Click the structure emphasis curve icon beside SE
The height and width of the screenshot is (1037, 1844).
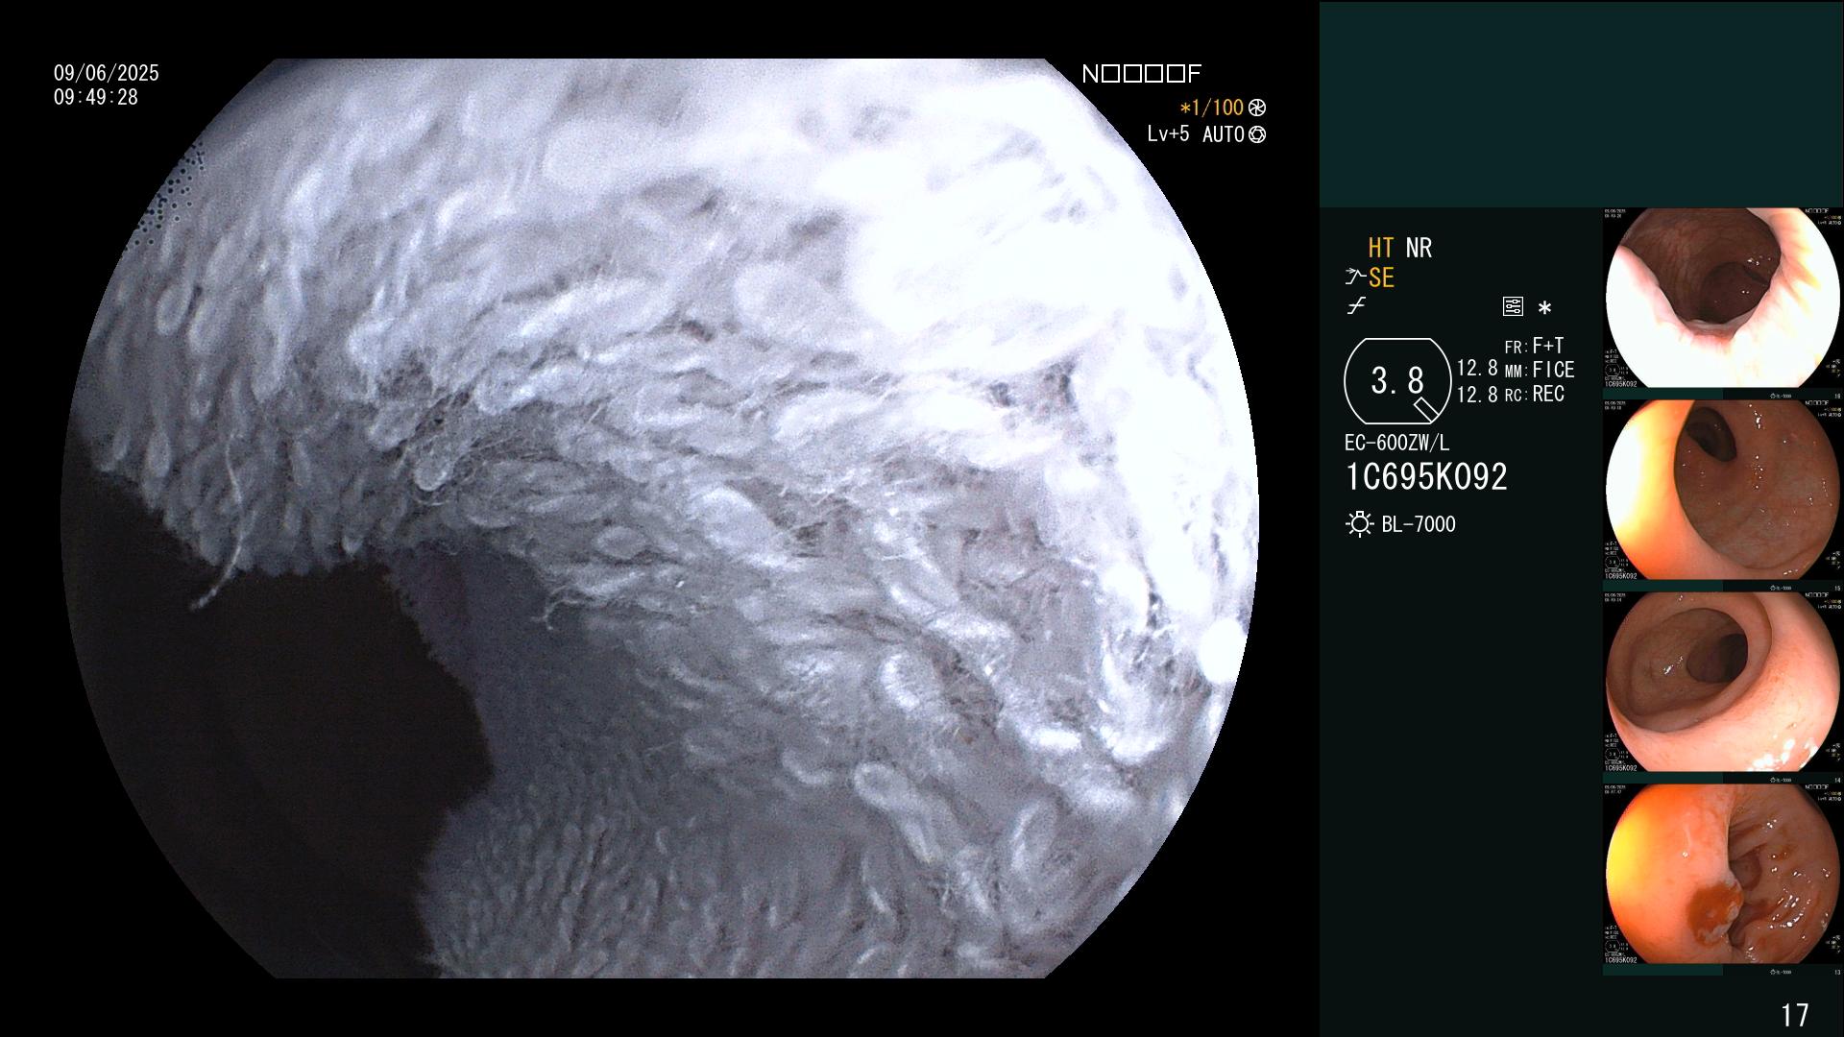(1355, 277)
